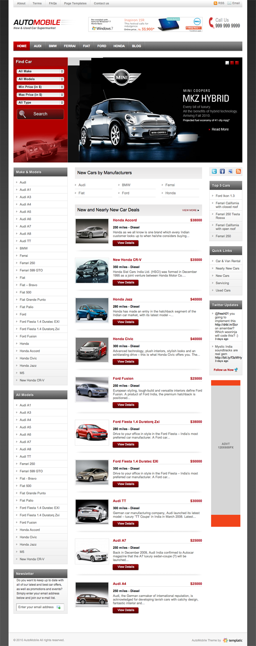Image resolution: width=256 pixels, height=646 pixels.
Task: Click Follow us Now link
Action: point(223,370)
